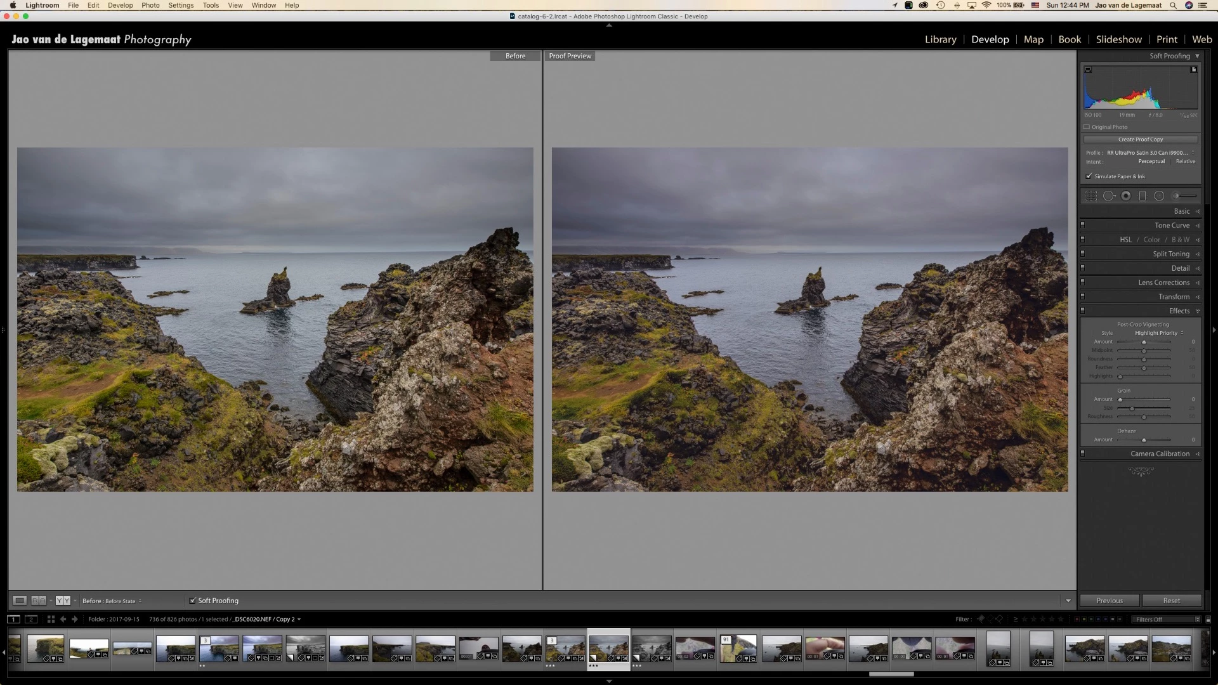Open vignette Style Highlight Priority dropdown
The width and height of the screenshot is (1218, 685).
pyautogui.click(x=1158, y=333)
